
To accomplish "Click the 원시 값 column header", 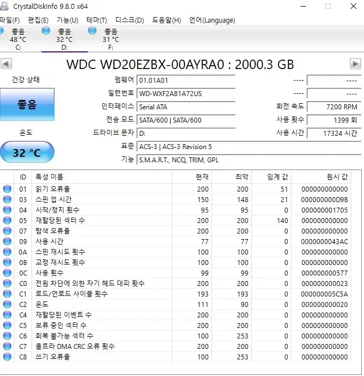I will click(321, 177).
